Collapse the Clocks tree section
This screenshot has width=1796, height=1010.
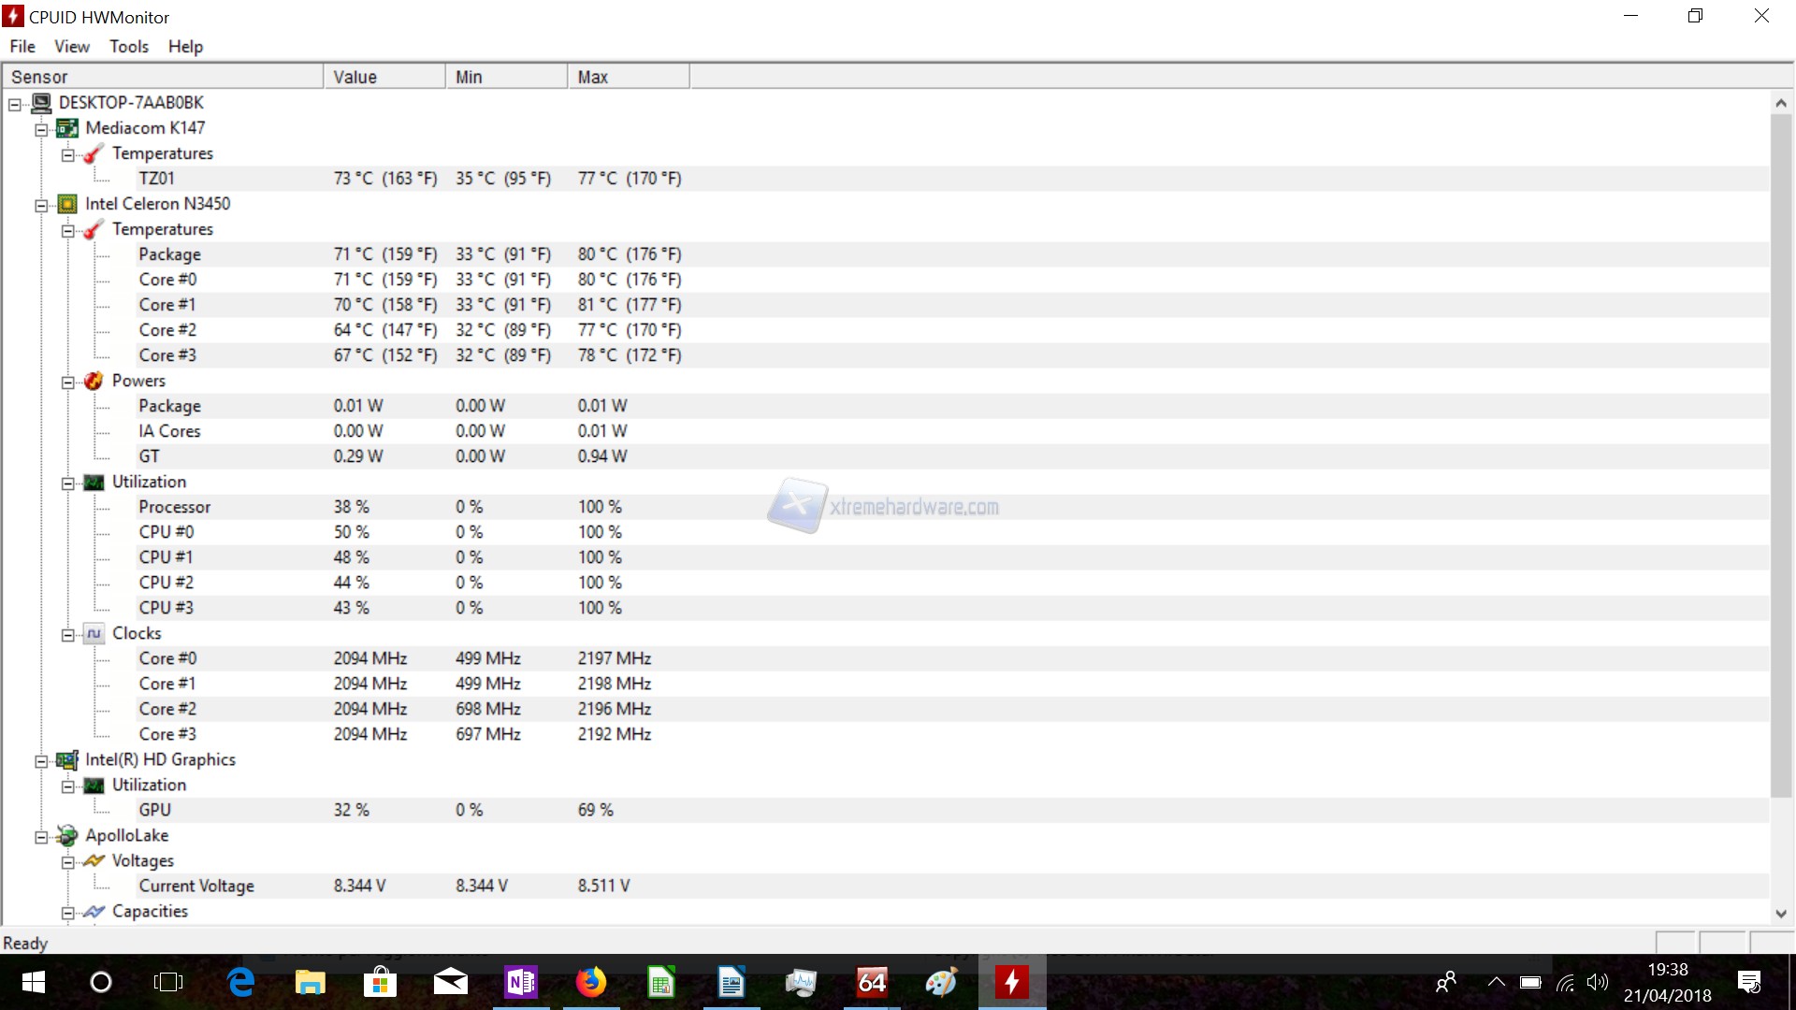[x=67, y=635]
